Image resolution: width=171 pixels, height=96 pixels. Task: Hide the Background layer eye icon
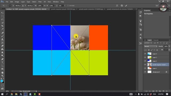[x=145, y=72]
